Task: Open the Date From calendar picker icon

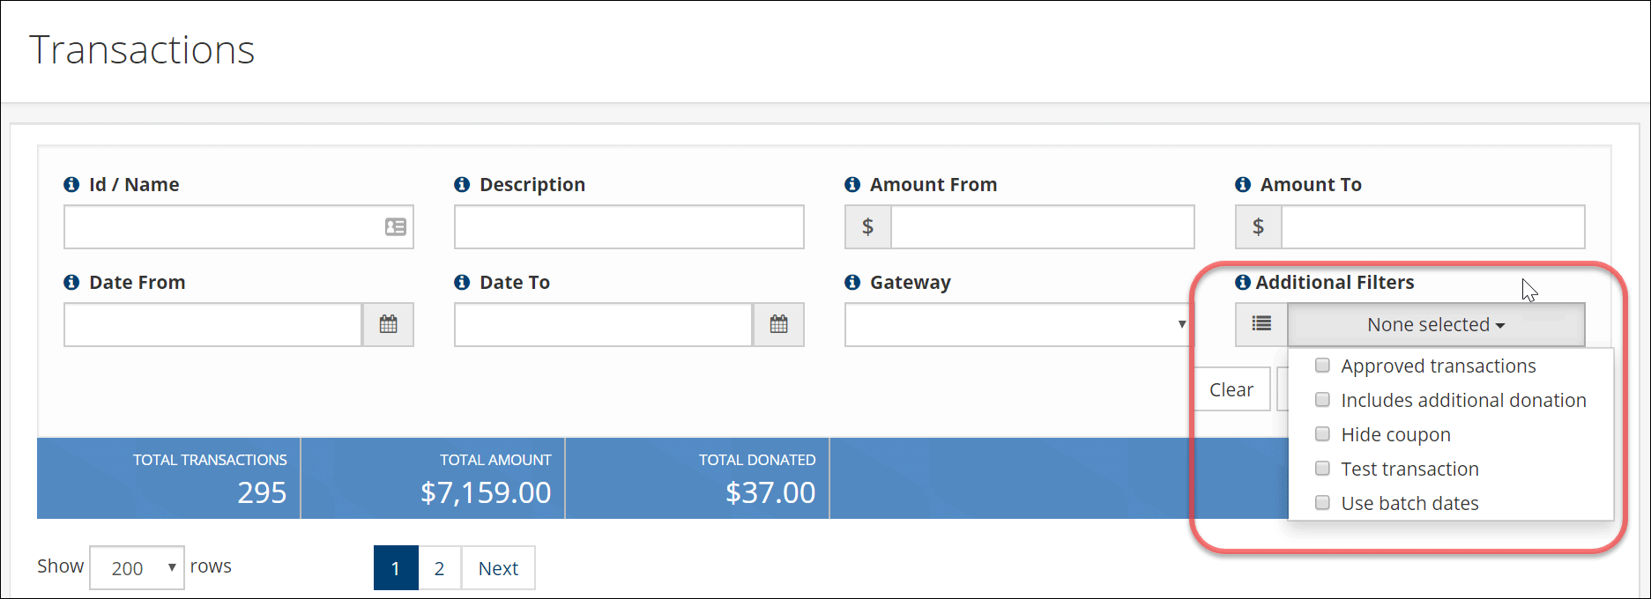Action: pos(388,324)
